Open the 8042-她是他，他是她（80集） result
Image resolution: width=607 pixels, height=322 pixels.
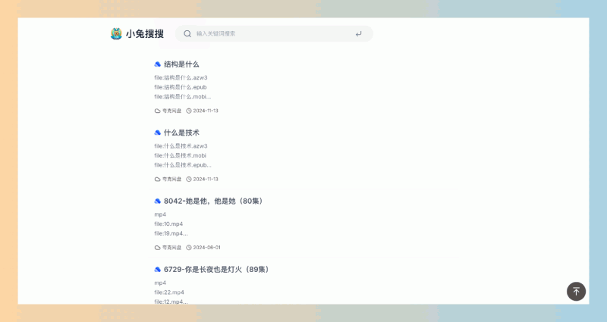(214, 201)
